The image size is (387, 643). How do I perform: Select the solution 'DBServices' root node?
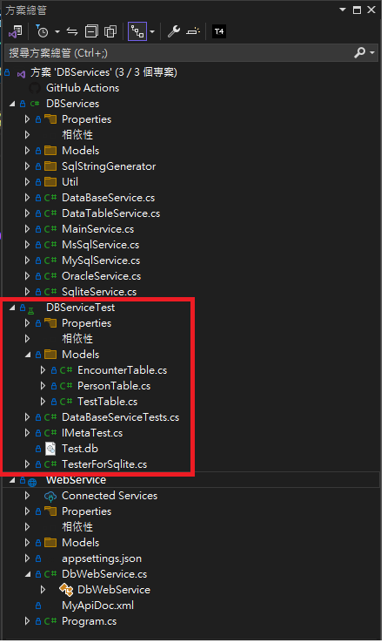pos(103,72)
